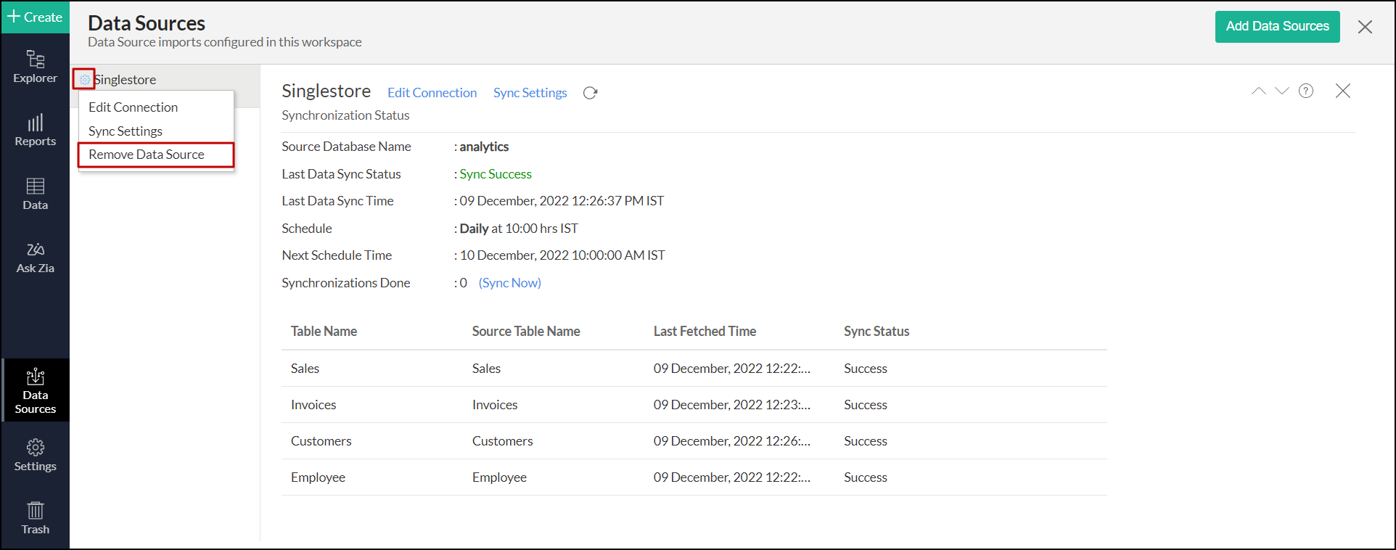Select Remove Data Source menu option
This screenshot has height=550, width=1396.
[147, 155]
